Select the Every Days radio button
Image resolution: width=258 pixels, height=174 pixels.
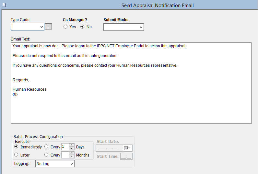click(46, 147)
